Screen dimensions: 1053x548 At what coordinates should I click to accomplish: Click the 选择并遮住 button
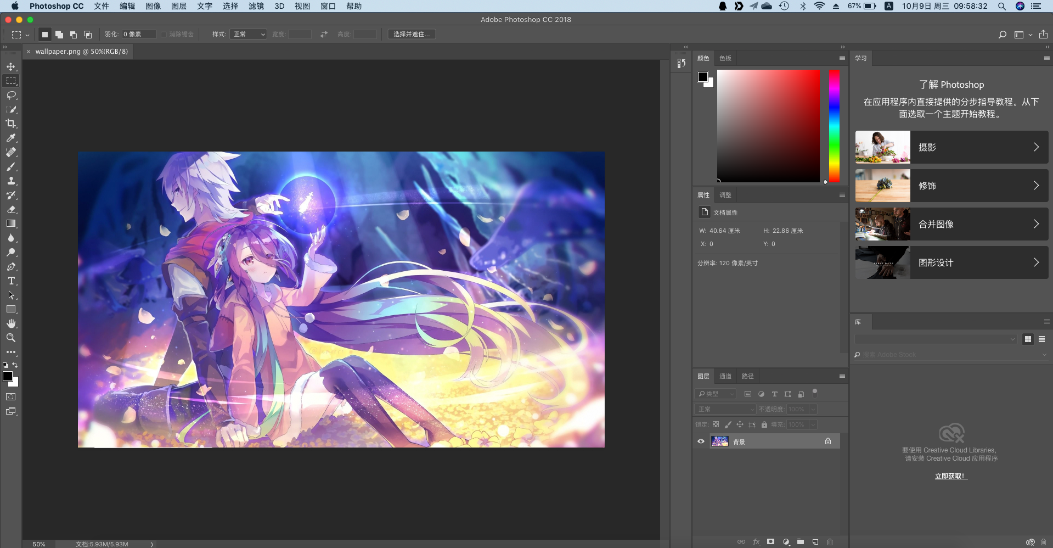point(412,34)
